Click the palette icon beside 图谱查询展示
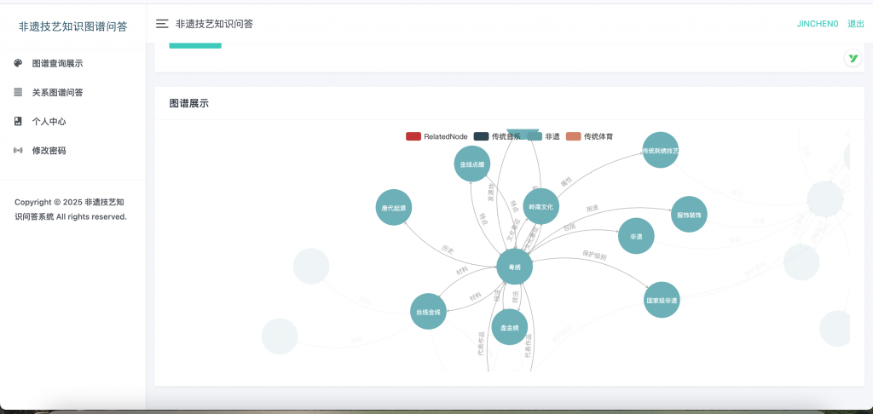Viewport: 873px width, 414px height. point(18,63)
